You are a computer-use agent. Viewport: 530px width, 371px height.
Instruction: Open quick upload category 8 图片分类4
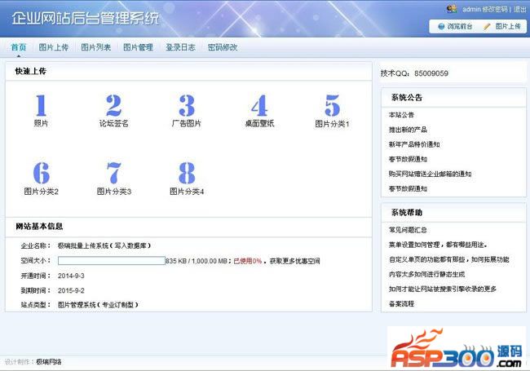187,179
